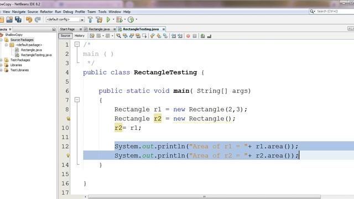This screenshot has width=354, height=199.
Task: Focus the Search (Ctrl+I) field
Action: (x=335, y=11)
